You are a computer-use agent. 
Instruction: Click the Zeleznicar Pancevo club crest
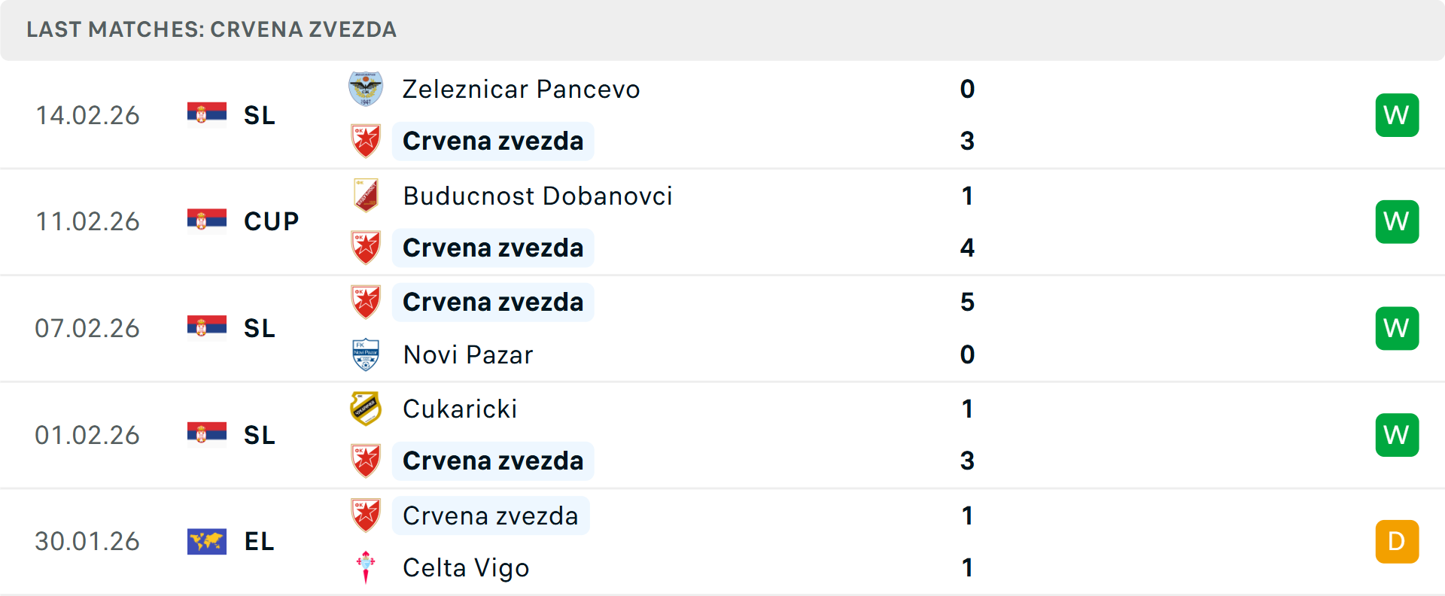tap(366, 88)
